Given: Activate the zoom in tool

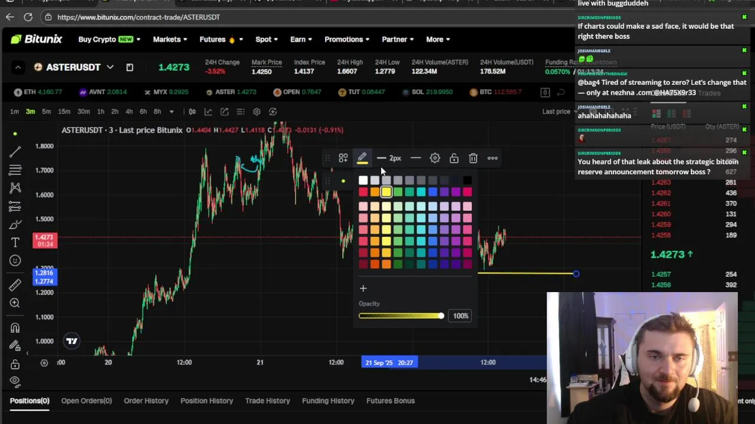Looking at the screenshot, I should click(x=15, y=303).
